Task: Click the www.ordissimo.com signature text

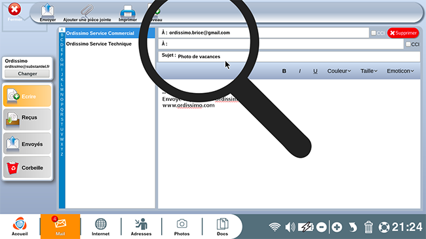Action: 188,105
